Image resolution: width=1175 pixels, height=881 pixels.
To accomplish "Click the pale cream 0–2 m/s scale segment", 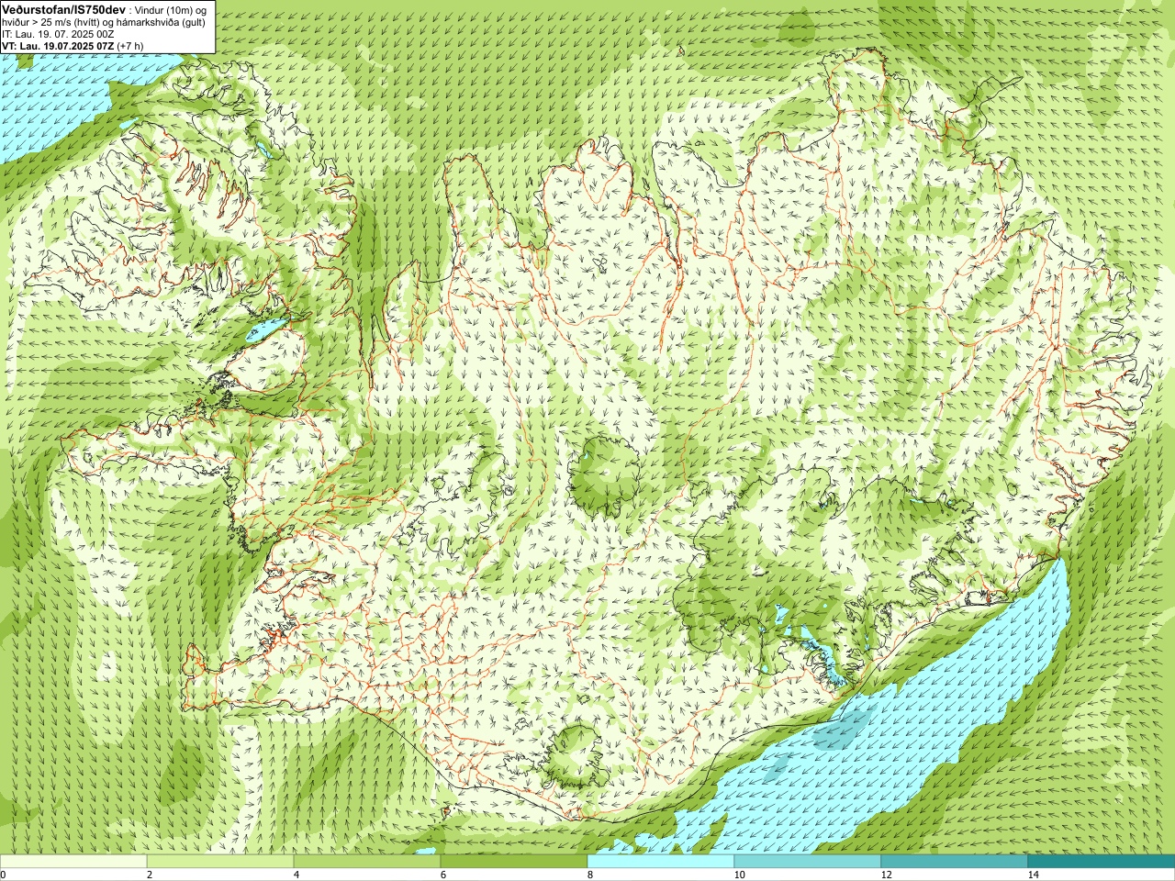I will point(73,862).
